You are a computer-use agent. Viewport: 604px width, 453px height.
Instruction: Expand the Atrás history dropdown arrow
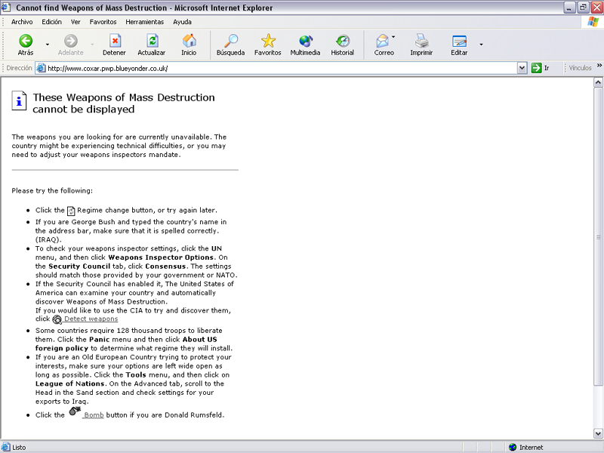point(48,45)
